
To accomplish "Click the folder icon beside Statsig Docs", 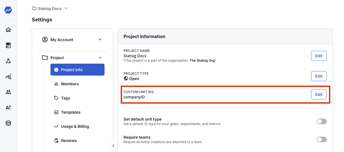I will click(34, 8).
